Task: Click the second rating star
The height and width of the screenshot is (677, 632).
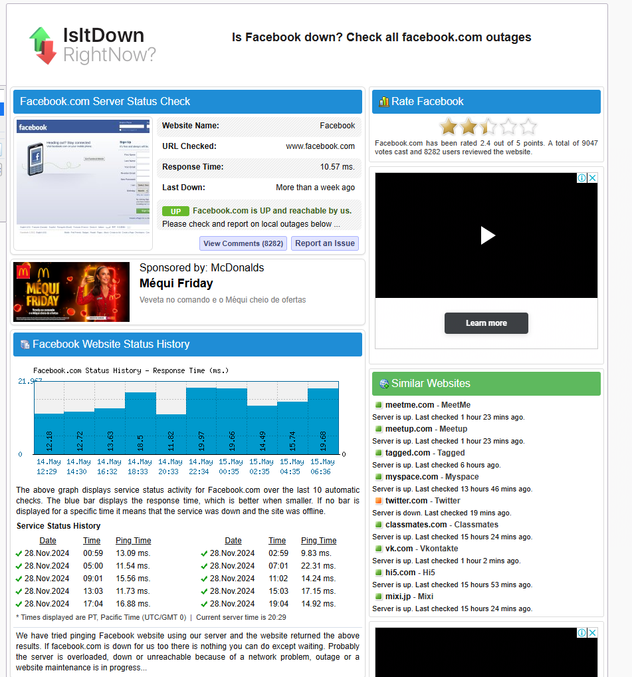Action: click(469, 127)
